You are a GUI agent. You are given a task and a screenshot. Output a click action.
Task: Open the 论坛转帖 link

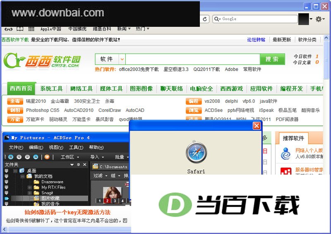tap(256, 40)
